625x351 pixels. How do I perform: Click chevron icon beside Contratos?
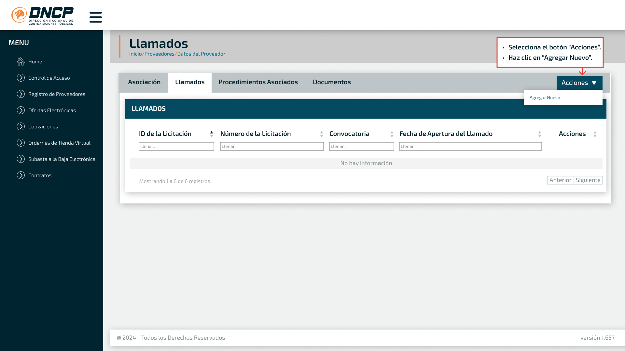pos(21,175)
